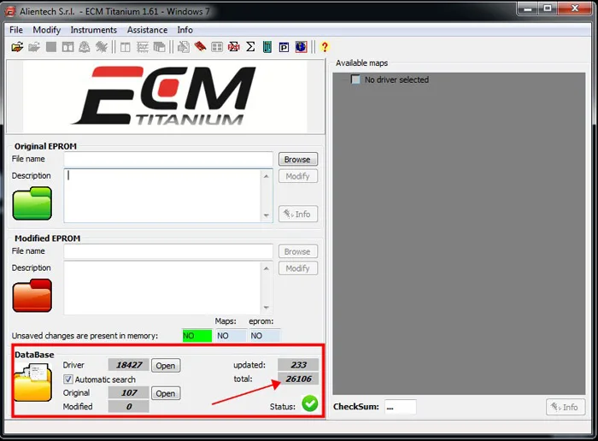Click the Modified description scroll down arrow
The height and width of the screenshot is (441, 598).
pos(267,308)
